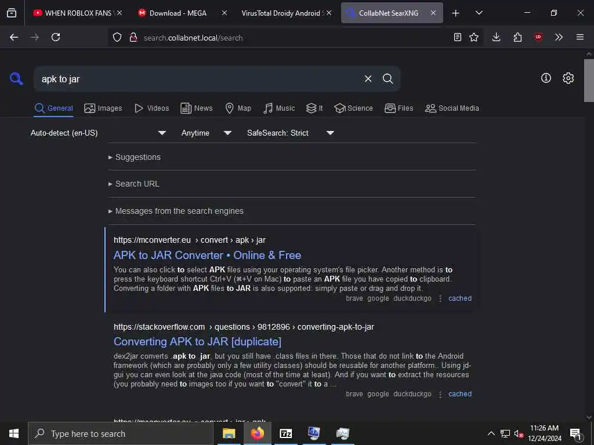Click the Type here to search taskbar box
This screenshot has width=594, height=445.
[121, 433]
